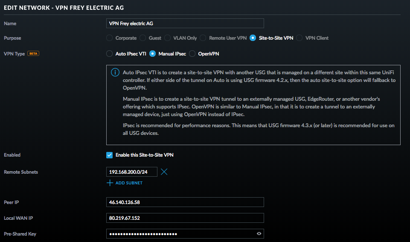
Task: Click the plus icon next to Add Subnet
Action: (x=110, y=183)
